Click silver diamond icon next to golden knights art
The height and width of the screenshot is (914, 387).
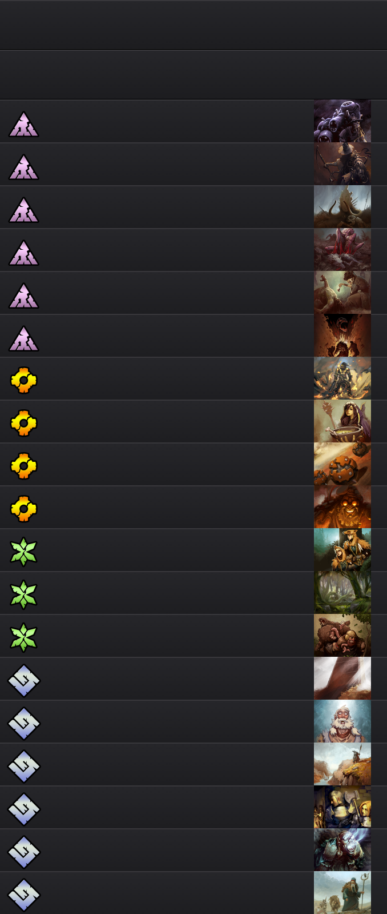click(23, 809)
